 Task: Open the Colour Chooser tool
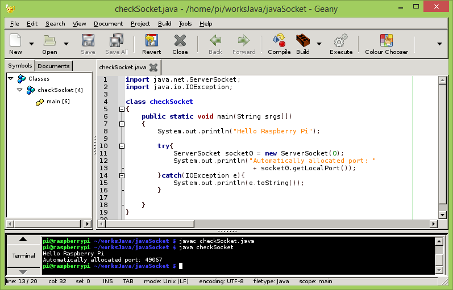[386, 40]
